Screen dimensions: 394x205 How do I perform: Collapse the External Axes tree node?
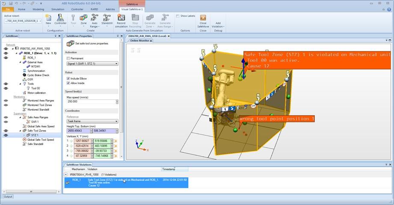coord(21,62)
